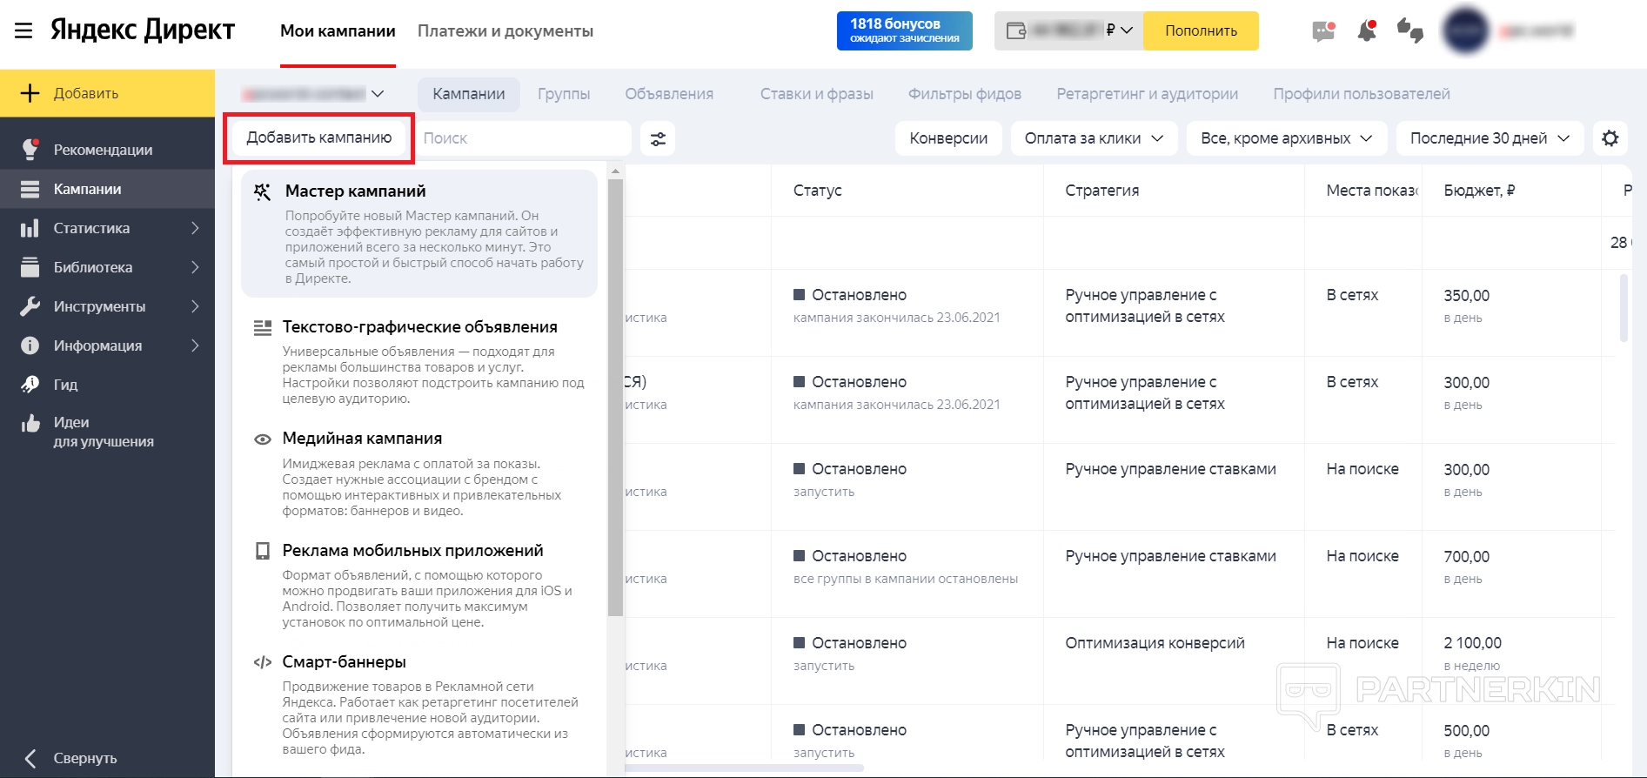Click the 700,00 budget value
This screenshot has width=1647, height=778.
pyautogui.click(x=1467, y=556)
